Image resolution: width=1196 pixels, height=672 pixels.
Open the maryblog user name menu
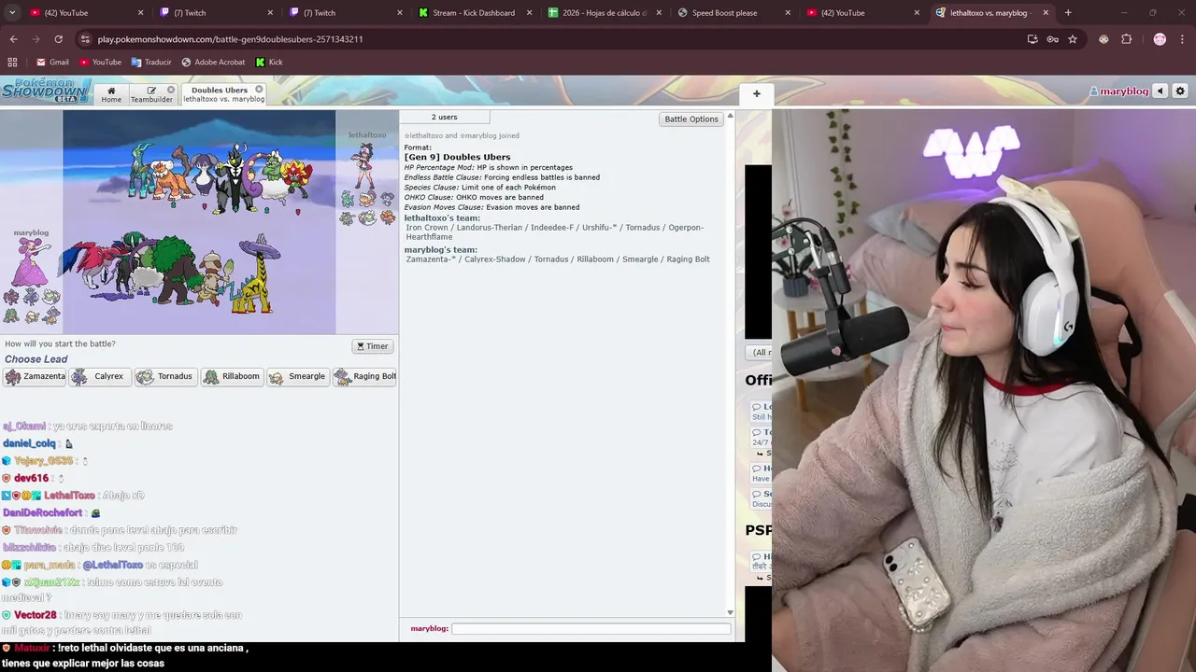(x=1118, y=91)
